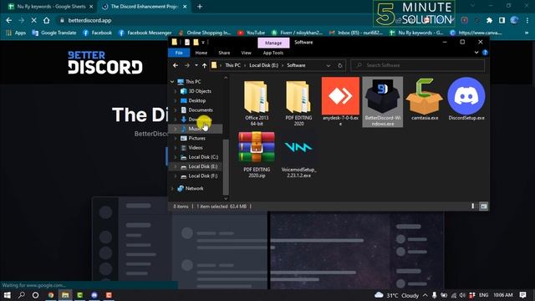The width and height of the screenshot is (535, 301).
Task: Open the PDF EDITING 2020 folder
Action: (x=298, y=102)
